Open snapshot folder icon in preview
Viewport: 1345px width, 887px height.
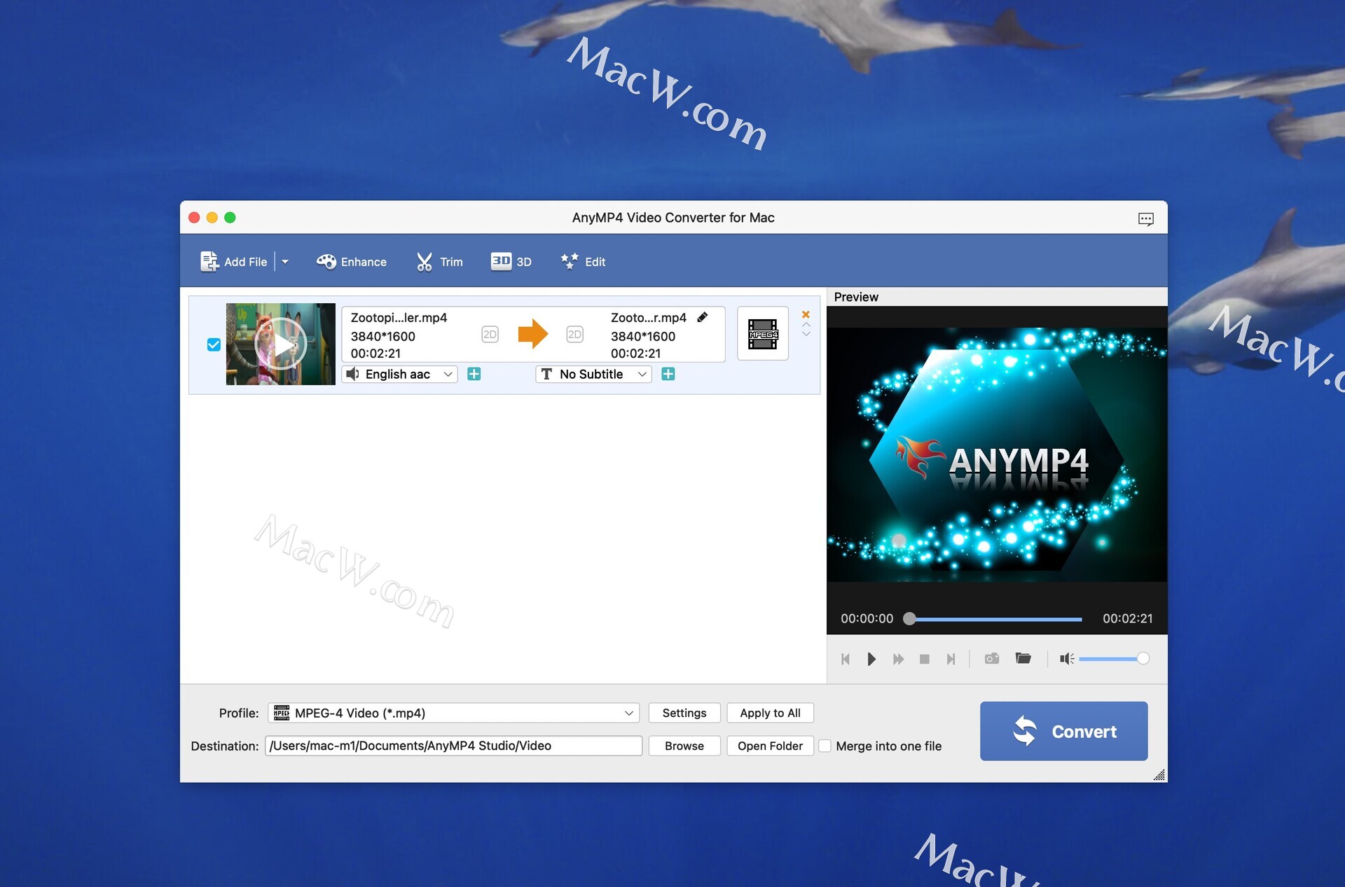pos(1023,659)
